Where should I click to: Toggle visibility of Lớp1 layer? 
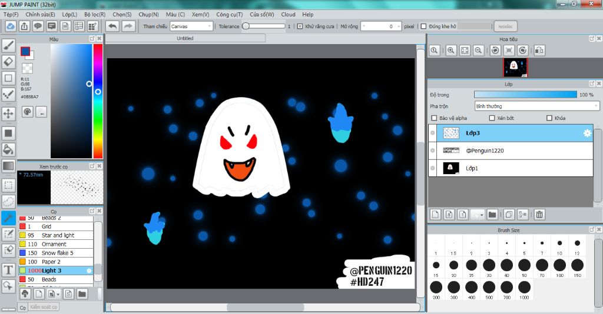pos(433,168)
